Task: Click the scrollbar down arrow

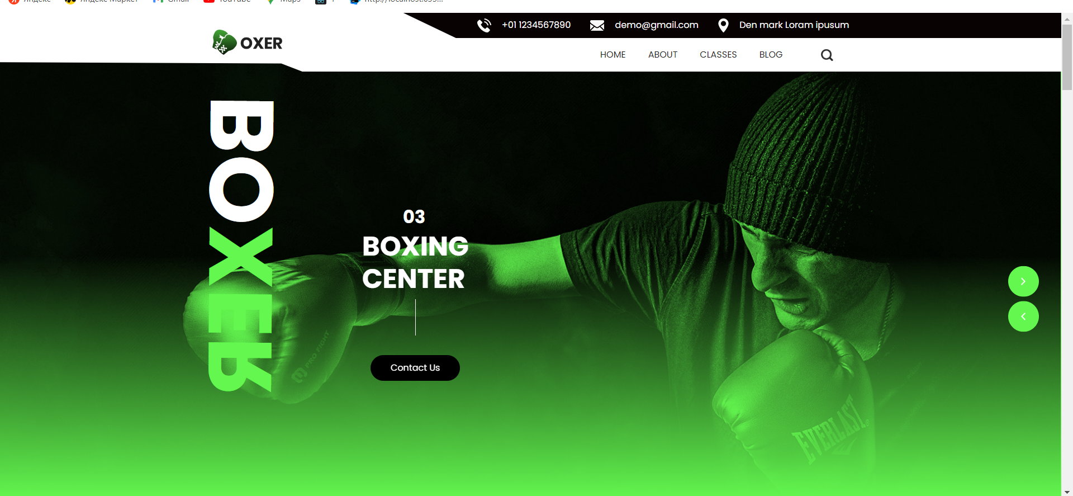Action: 1067,492
